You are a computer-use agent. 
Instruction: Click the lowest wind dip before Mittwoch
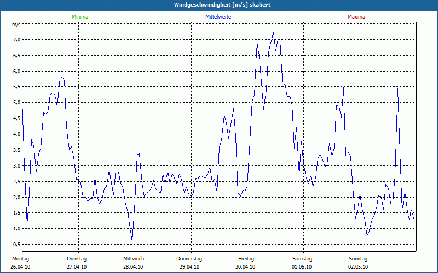(132, 241)
